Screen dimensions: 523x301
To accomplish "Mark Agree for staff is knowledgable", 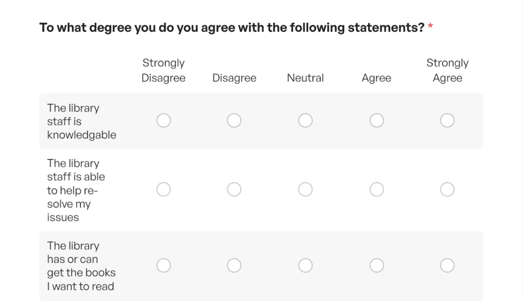I will (x=376, y=121).
